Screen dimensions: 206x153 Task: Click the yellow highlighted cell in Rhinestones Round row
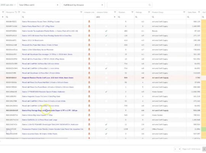(203, 22)
